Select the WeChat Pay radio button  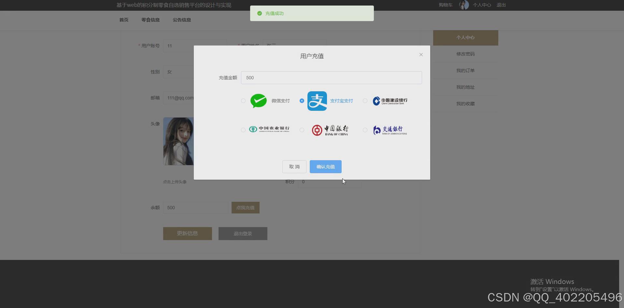(x=243, y=101)
